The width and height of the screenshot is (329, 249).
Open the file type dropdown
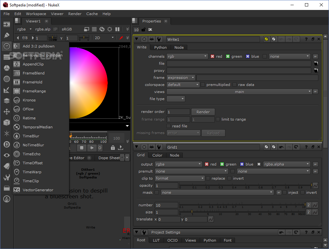point(176,99)
